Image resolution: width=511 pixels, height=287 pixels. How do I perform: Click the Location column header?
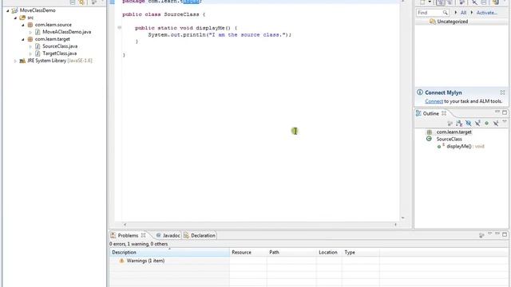tap(329, 252)
